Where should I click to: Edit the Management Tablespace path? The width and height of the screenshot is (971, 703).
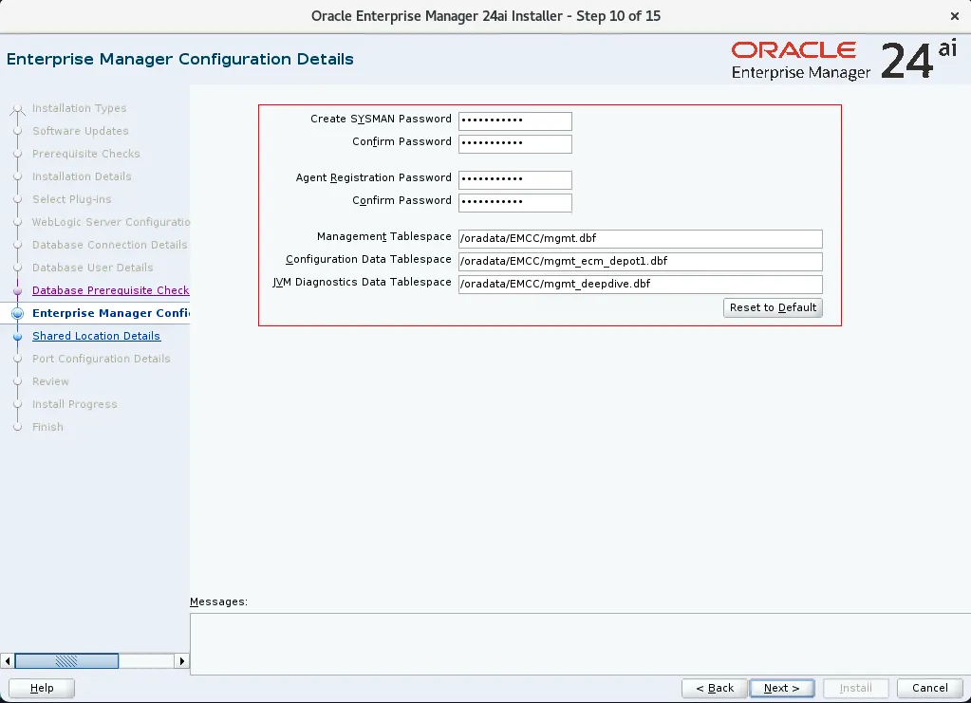pyautogui.click(x=640, y=238)
